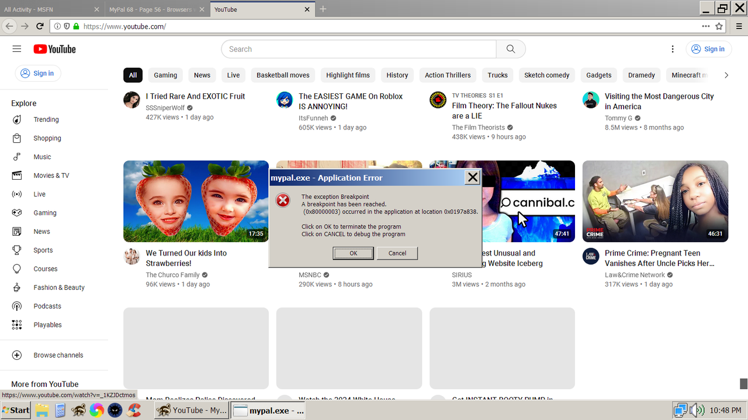Click OK to terminate mypal.exe
Image resolution: width=748 pixels, height=420 pixels.
[x=353, y=253]
